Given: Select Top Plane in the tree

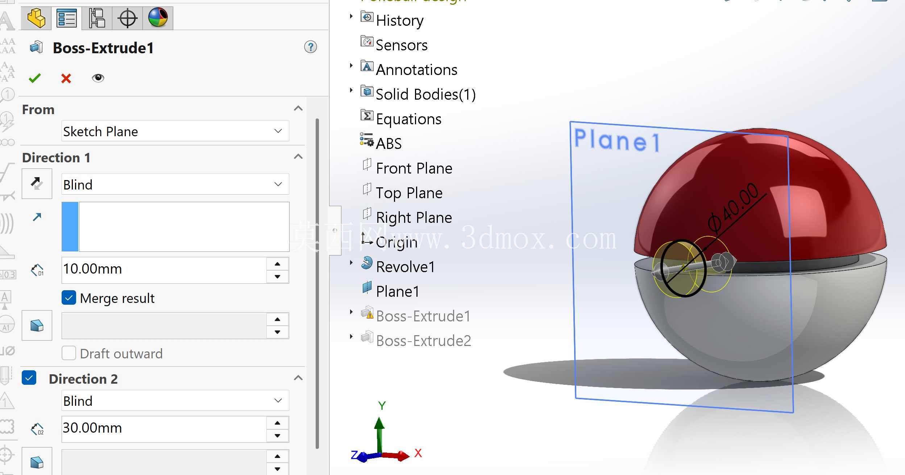Looking at the screenshot, I should pos(409,193).
